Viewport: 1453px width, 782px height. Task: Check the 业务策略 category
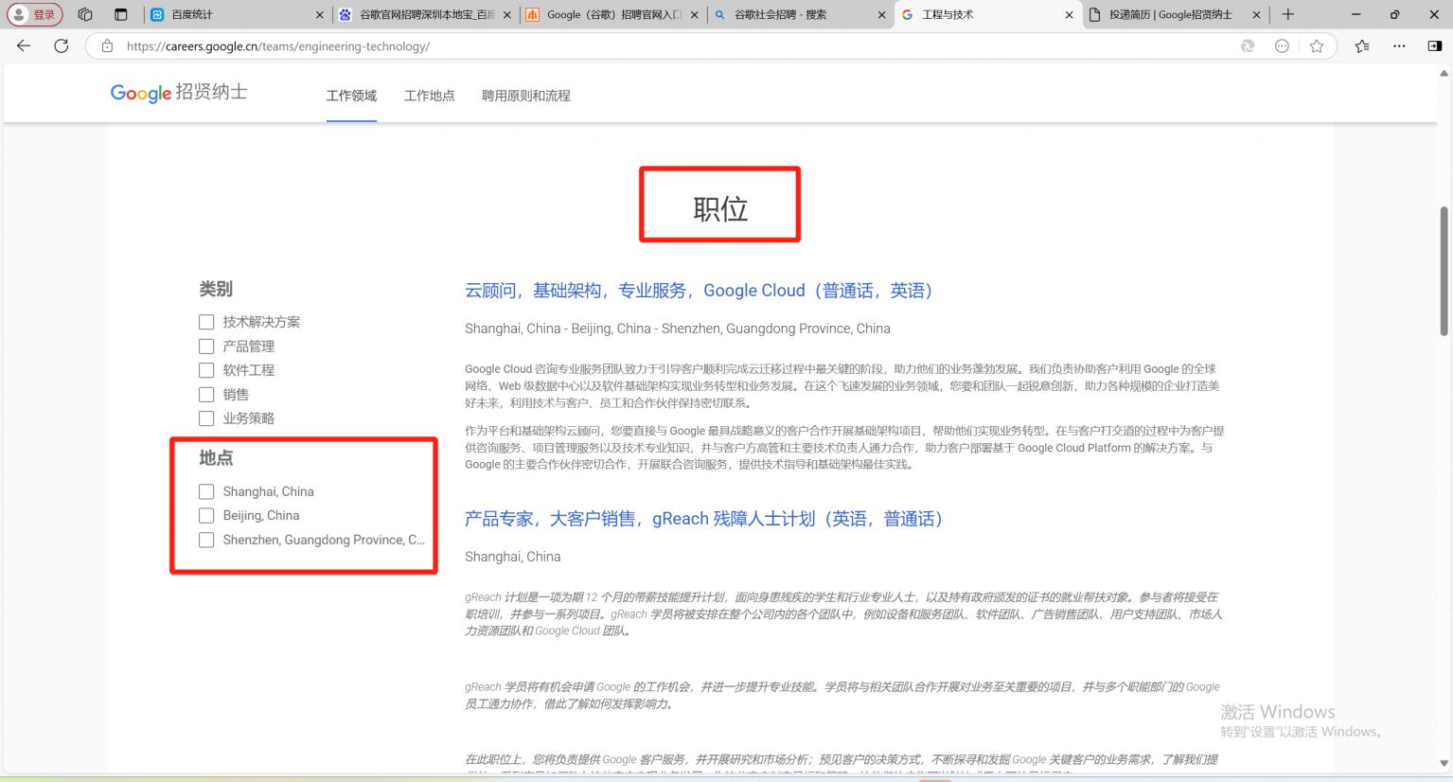tap(206, 418)
